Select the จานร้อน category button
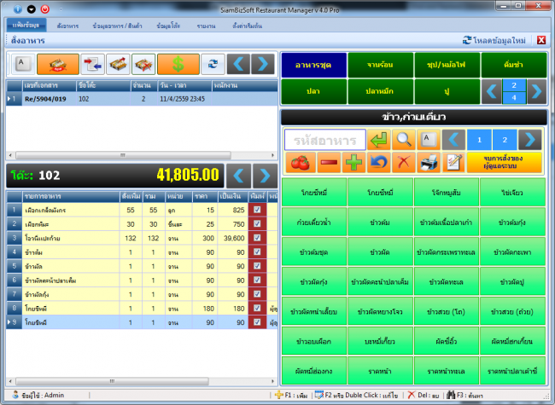Viewport: 555px width, 405px height. 380,65
